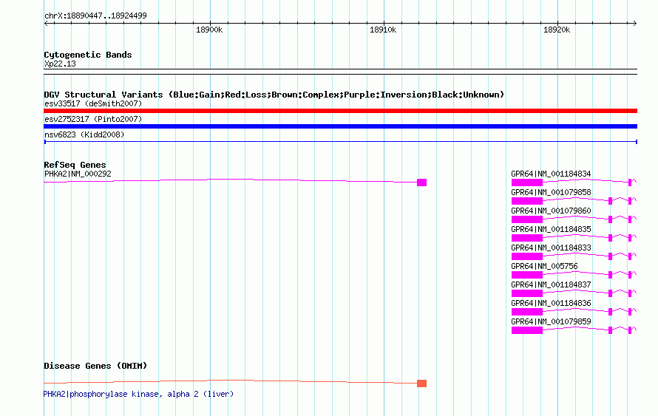Select GPR64|NM_001079858 transcript label
Image resolution: width=658 pixels, height=416 pixels.
point(551,192)
